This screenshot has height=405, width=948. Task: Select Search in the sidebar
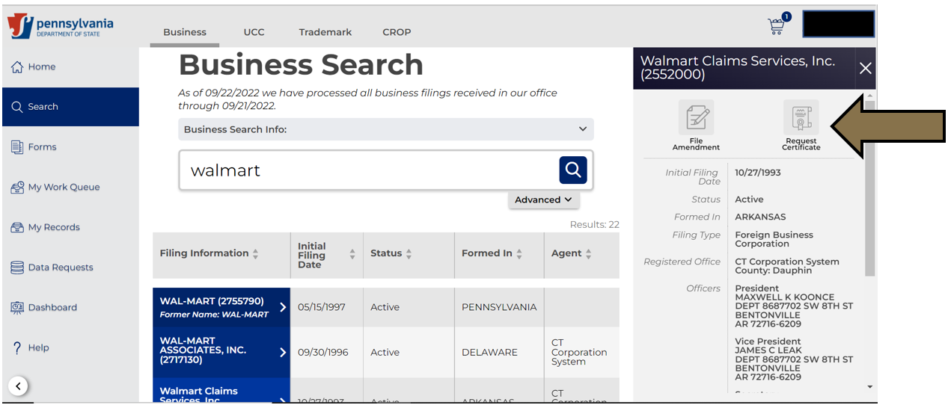[70, 107]
